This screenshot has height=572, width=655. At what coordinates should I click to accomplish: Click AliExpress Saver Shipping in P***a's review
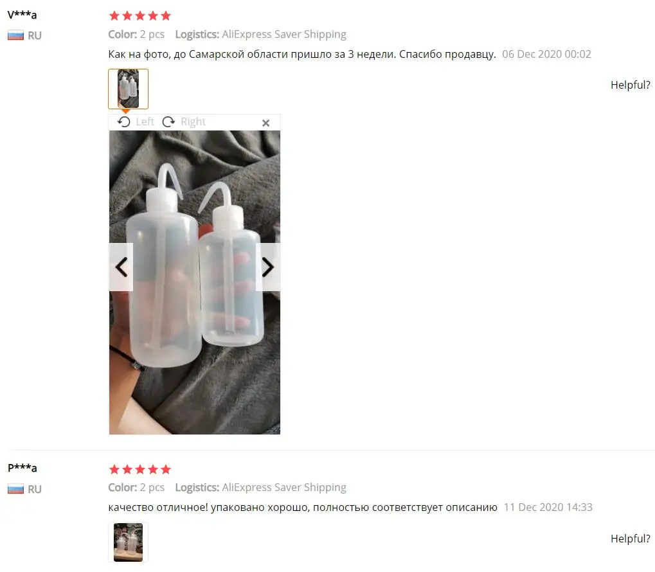pos(284,488)
